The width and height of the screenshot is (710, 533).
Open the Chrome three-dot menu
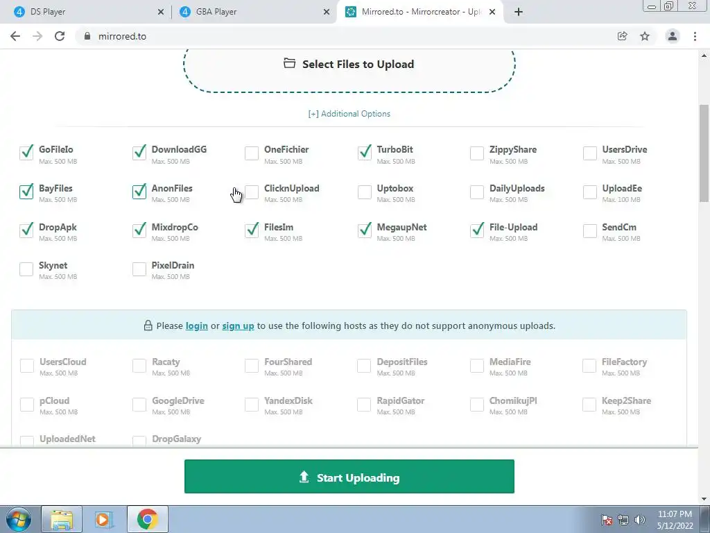pyautogui.click(x=695, y=36)
